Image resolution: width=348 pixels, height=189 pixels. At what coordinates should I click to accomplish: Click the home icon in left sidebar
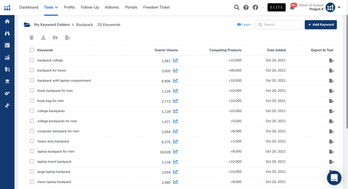point(7,21)
